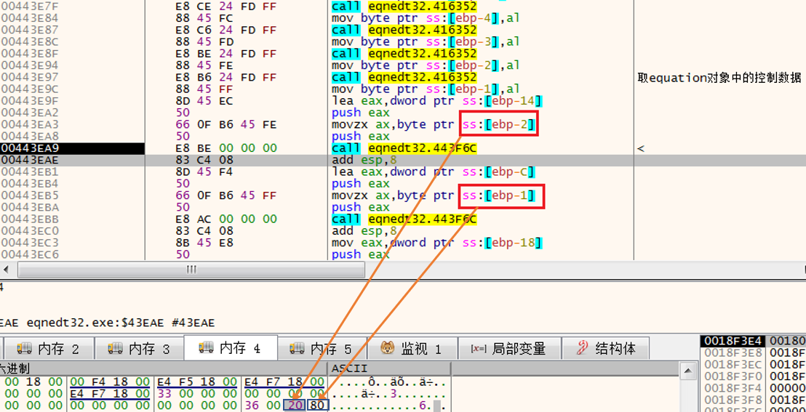Switch to the 内存 2 tab
The width and height of the screenshot is (806, 412).
pyautogui.click(x=49, y=349)
